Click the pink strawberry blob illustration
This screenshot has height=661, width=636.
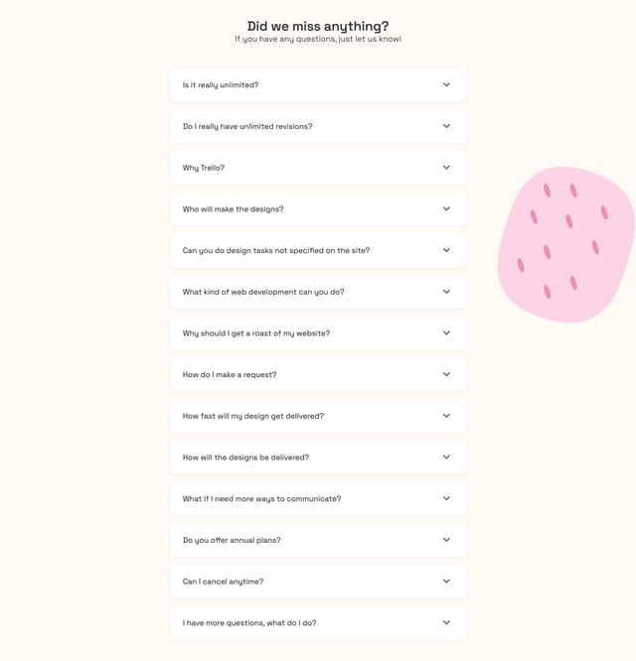pyautogui.click(x=564, y=245)
